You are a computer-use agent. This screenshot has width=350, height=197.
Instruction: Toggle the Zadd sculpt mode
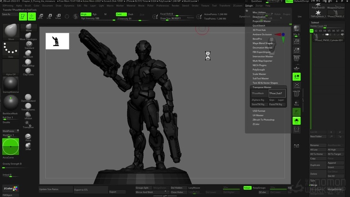(120, 14)
